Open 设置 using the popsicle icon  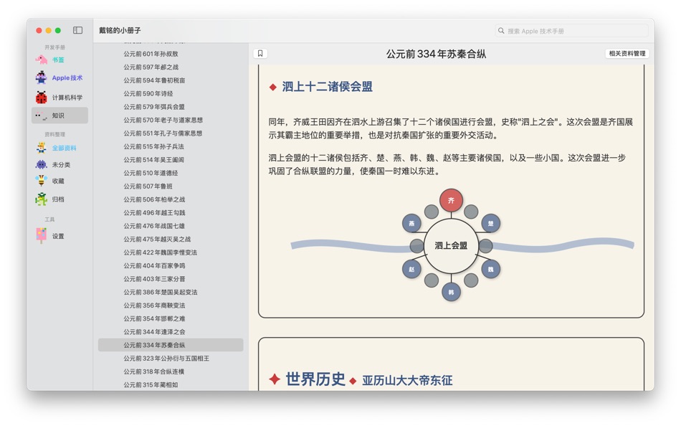[41, 234]
